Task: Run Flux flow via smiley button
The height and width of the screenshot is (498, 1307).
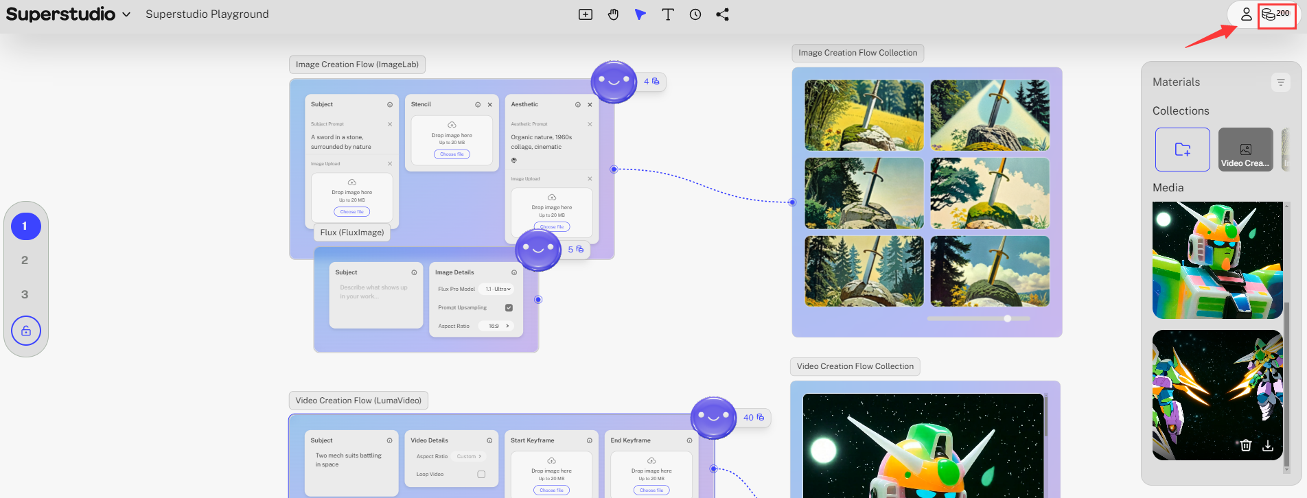Action: (538, 250)
